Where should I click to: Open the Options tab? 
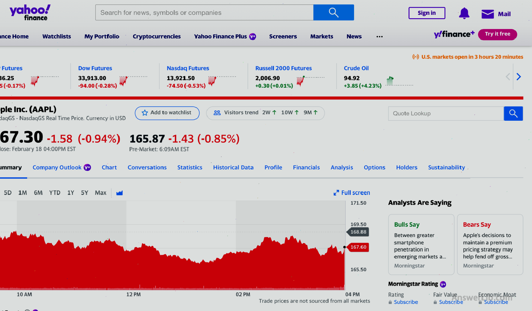(x=375, y=168)
